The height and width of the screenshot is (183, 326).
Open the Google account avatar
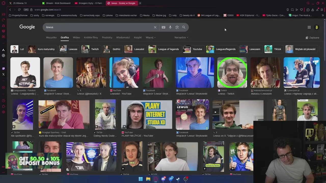pyautogui.click(x=317, y=27)
